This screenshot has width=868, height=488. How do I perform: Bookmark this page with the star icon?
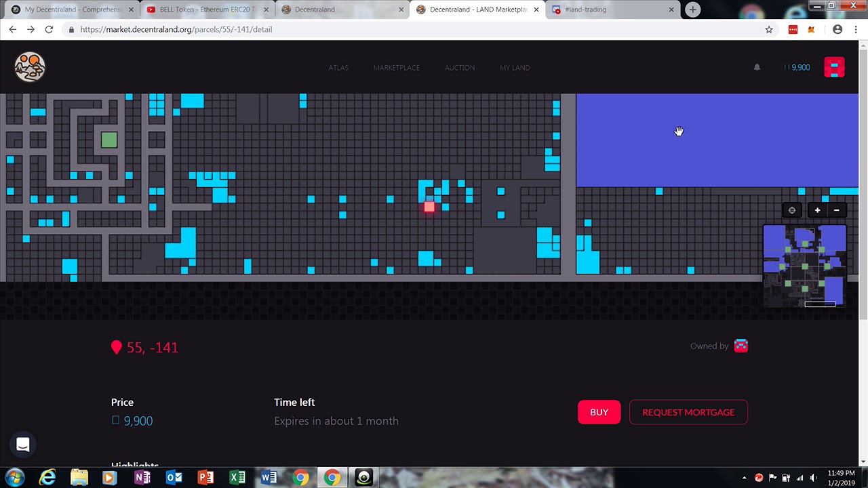[769, 29]
